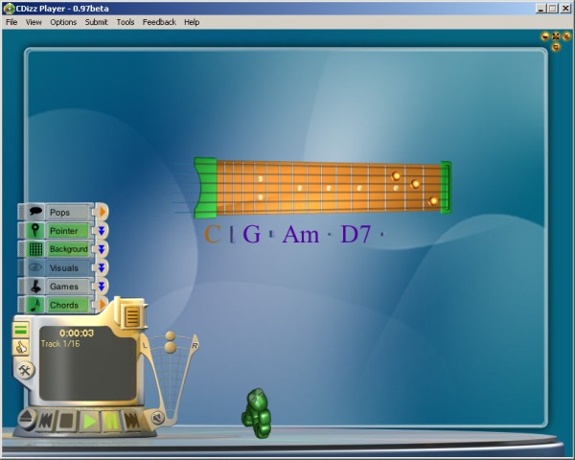The height and width of the screenshot is (460, 575).
Task: Click the R marker on the balance fan
Action: tap(195, 346)
